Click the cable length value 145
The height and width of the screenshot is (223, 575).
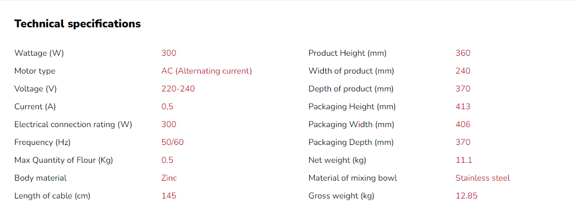coord(169,196)
